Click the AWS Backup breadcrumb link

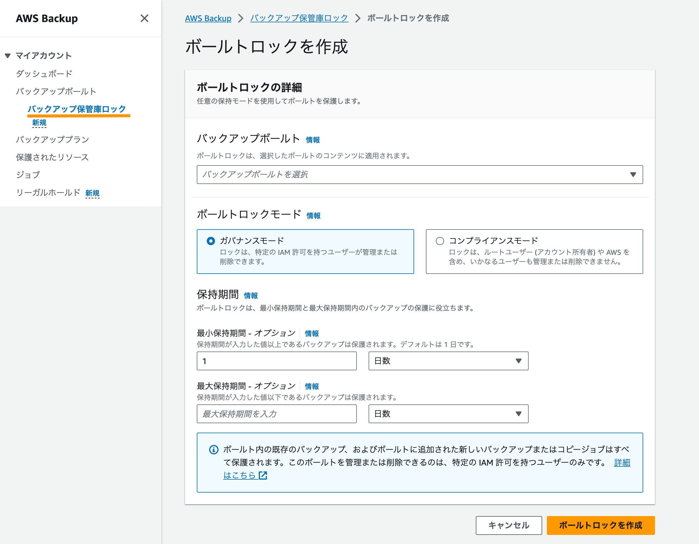coord(208,18)
